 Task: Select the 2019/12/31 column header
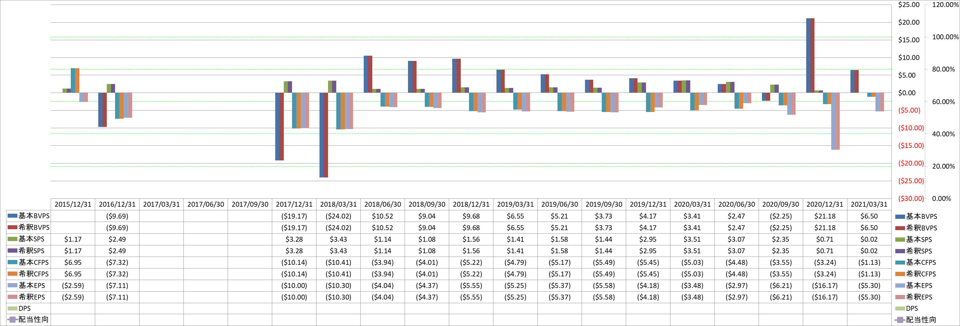648,205
